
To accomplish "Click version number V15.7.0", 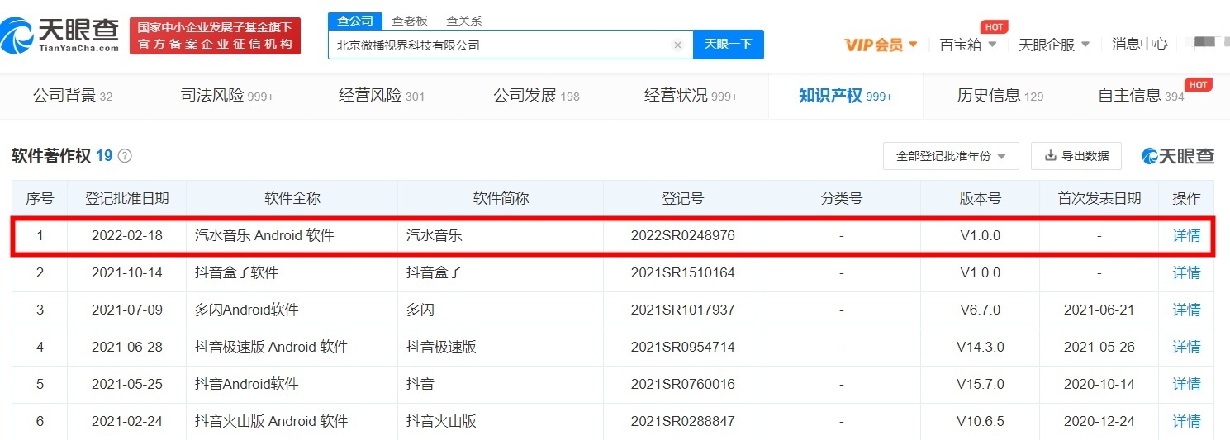I will click(980, 384).
